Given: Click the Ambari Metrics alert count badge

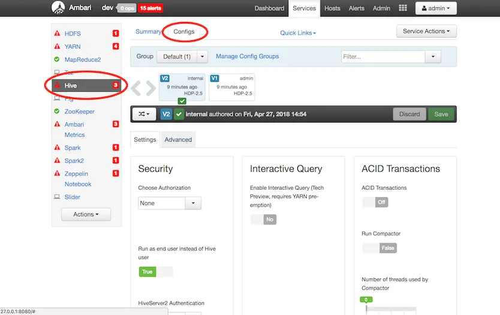Looking at the screenshot, I should [x=116, y=124].
